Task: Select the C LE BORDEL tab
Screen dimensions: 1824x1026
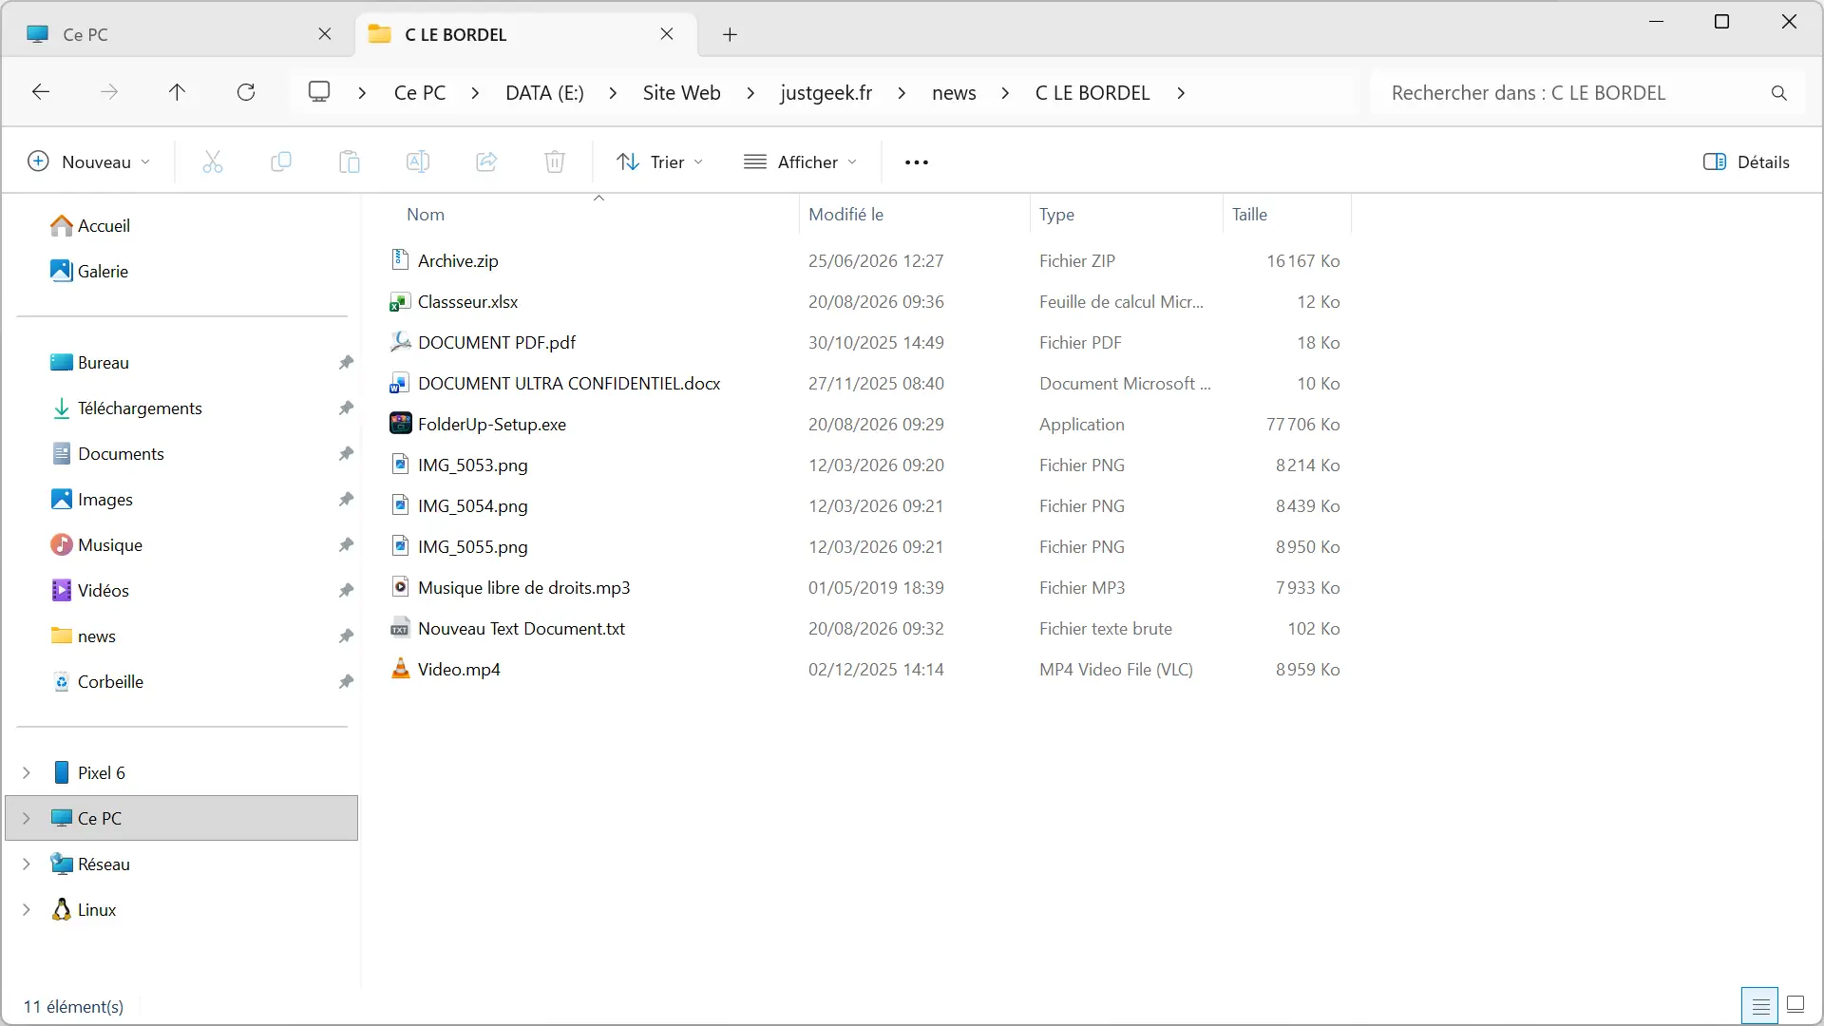Action: pyautogui.click(x=527, y=34)
